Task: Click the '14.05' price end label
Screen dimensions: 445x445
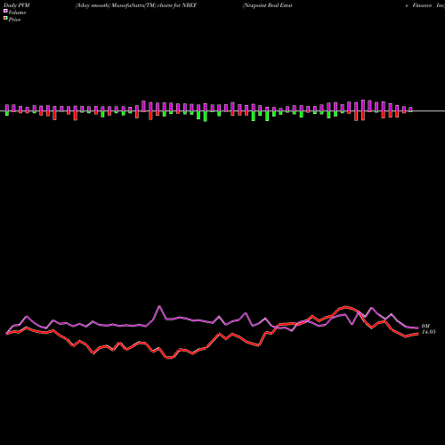Action: click(429, 332)
